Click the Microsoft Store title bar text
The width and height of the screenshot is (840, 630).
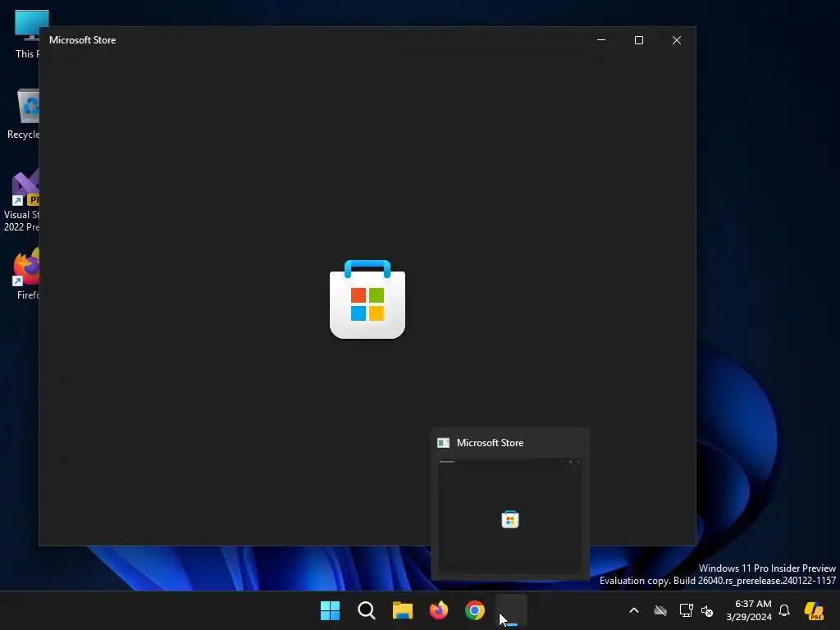(83, 40)
